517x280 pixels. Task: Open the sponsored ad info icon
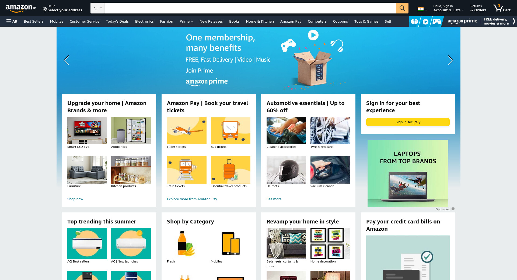coord(453,209)
